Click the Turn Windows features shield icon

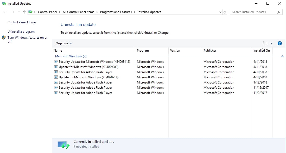[x=4, y=38]
